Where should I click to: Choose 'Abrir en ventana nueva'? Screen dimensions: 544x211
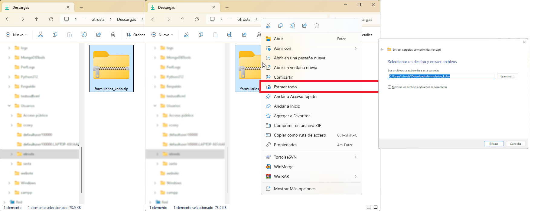coord(311,68)
